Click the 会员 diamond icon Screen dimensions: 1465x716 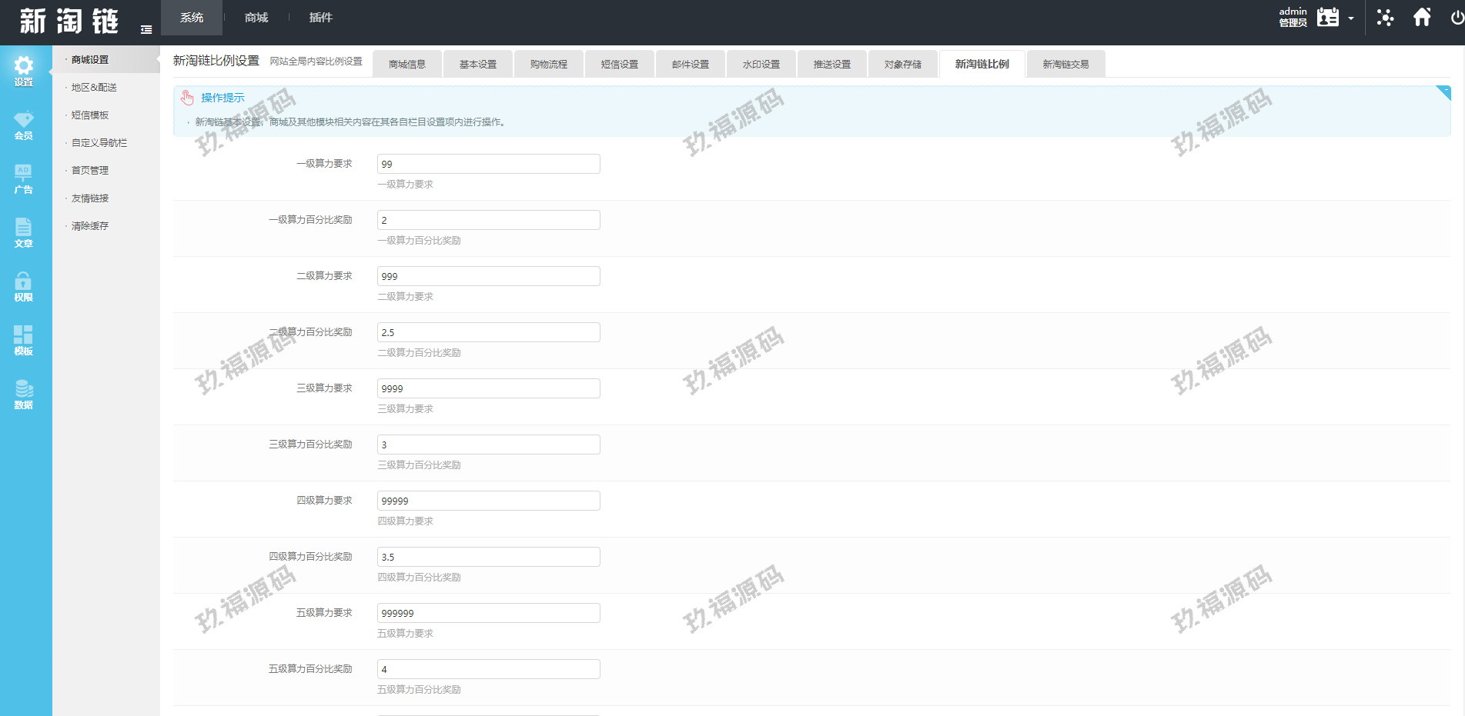tap(24, 125)
